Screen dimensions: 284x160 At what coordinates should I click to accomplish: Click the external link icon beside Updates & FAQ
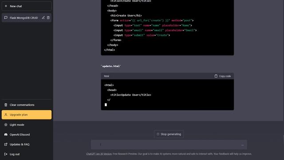[x=6, y=144]
